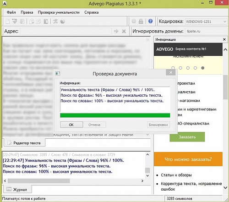229x202 pixels.
Task: Click the stop X icon next to Адрес field
Action: [124, 31]
